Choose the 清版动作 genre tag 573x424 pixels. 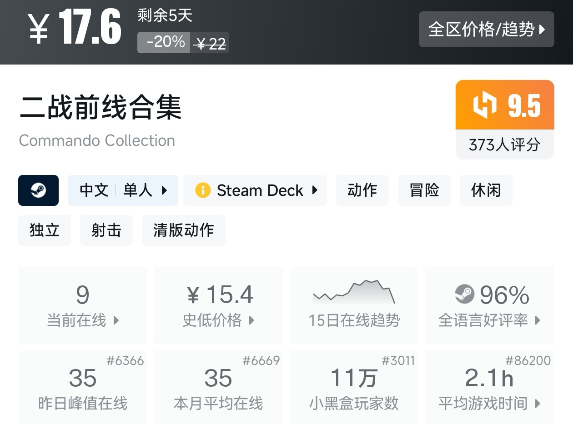tap(183, 230)
